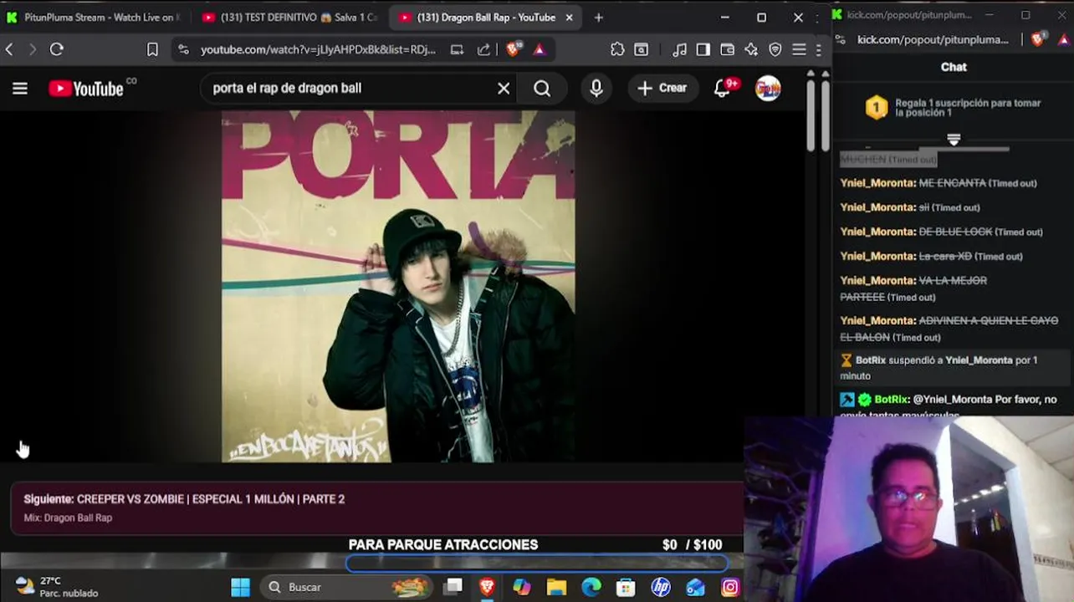Viewport: 1074px width, 602px height.
Task: Open the Windows Start menu
Action: (x=240, y=587)
